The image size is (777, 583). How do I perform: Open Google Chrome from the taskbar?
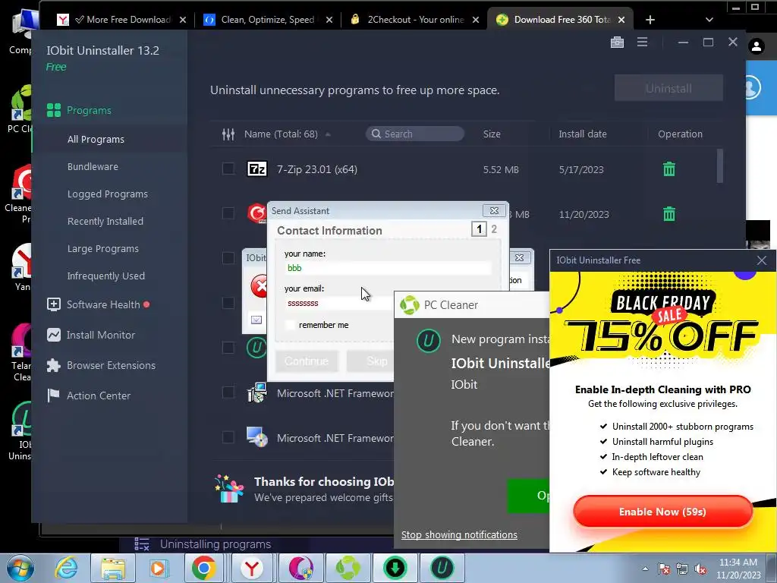203,568
